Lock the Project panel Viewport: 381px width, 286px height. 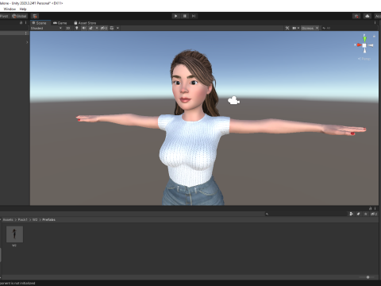click(x=371, y=208)
